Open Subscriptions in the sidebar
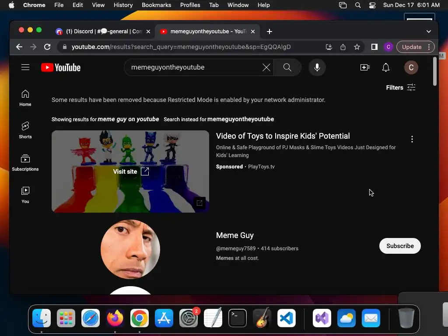This screenshot has height=336, width=448. [x=25, y=163]
